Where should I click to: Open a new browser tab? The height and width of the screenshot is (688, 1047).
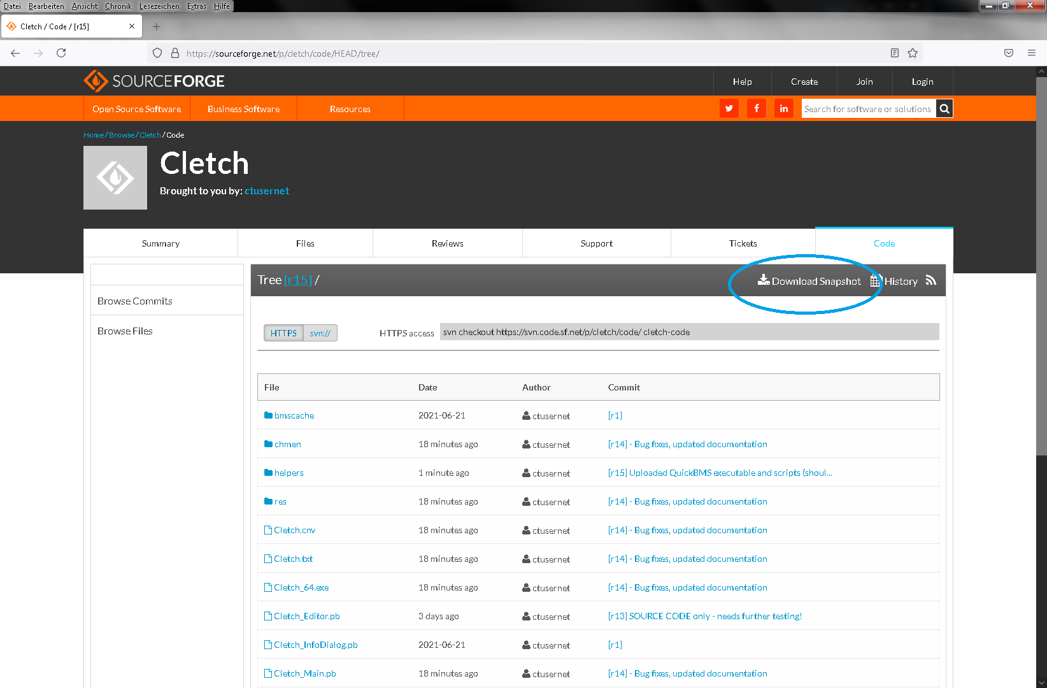pyautogui.click(x=156, y=27)
